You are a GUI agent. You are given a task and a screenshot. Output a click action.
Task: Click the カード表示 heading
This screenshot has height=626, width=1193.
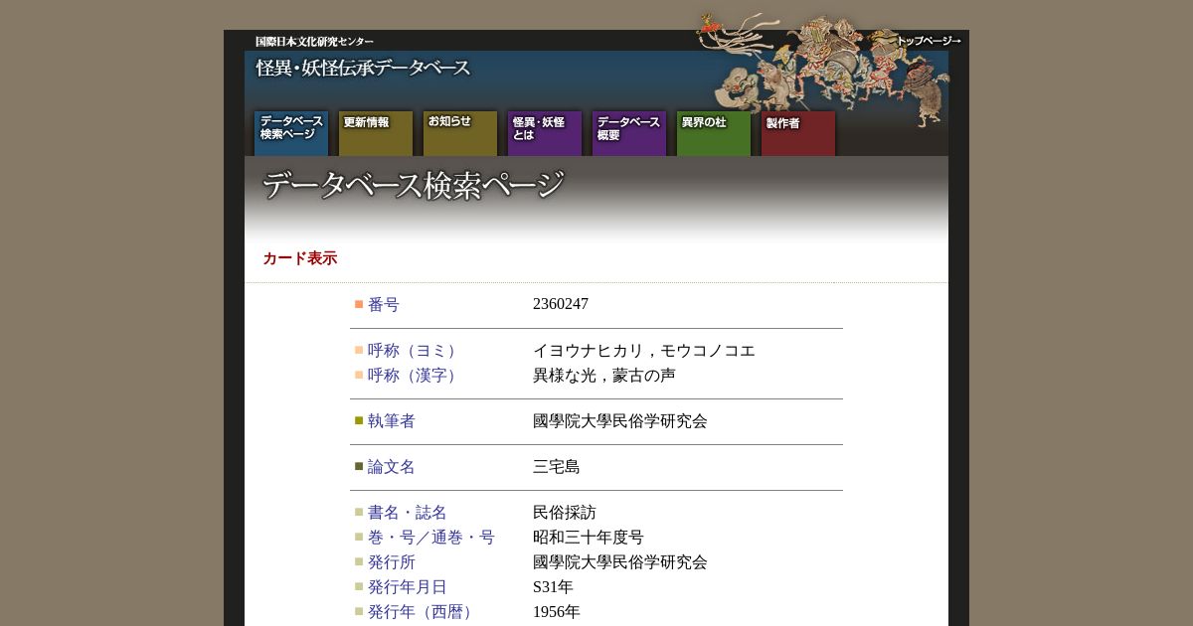click(300, 258)
